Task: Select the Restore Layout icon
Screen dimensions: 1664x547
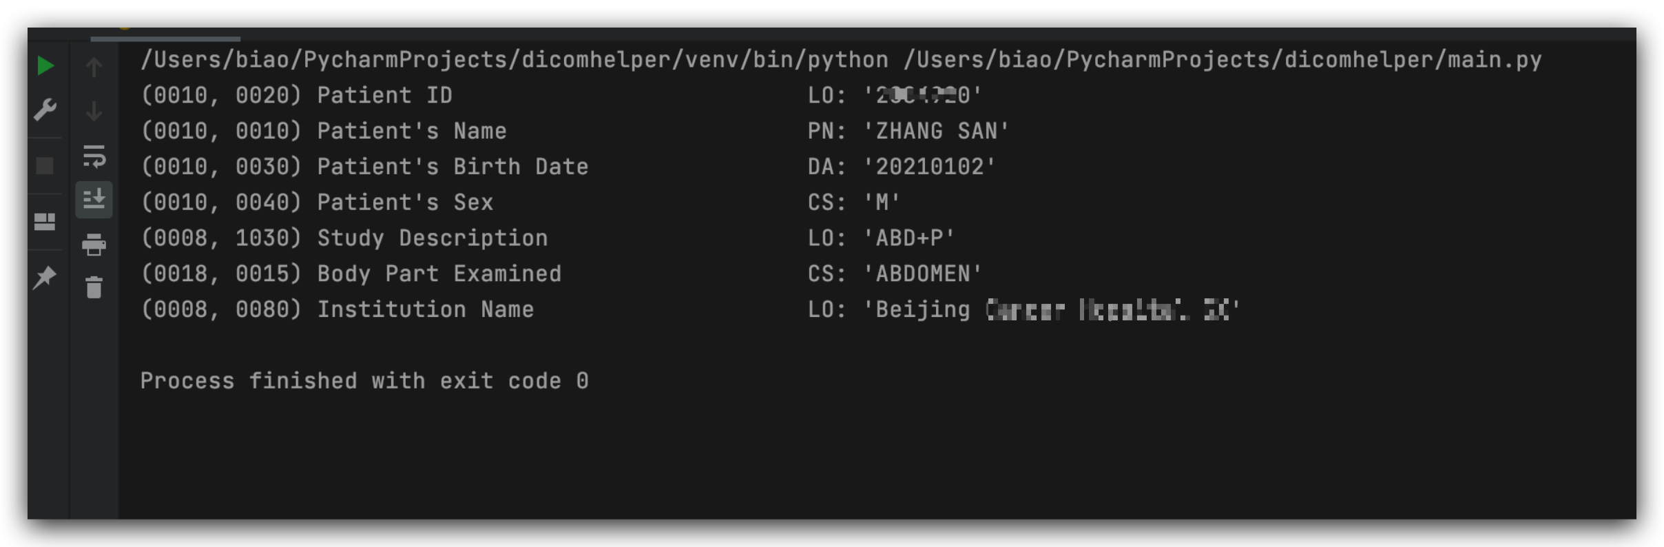Action: [x=45, y=222]
